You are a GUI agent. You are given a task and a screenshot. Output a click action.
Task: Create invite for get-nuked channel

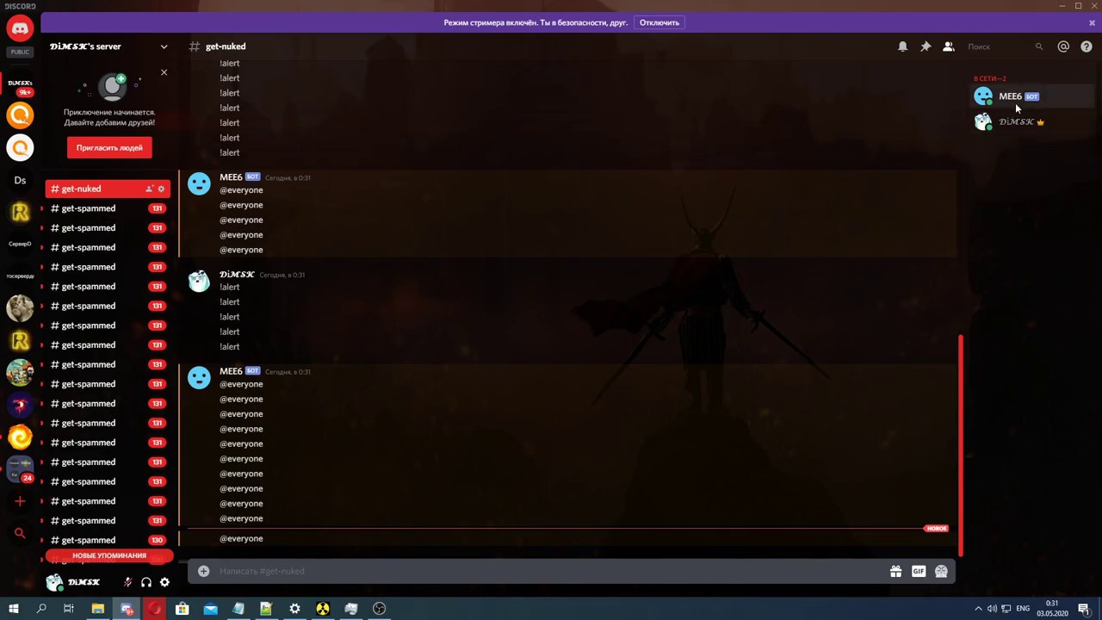(x=149, y=189)
